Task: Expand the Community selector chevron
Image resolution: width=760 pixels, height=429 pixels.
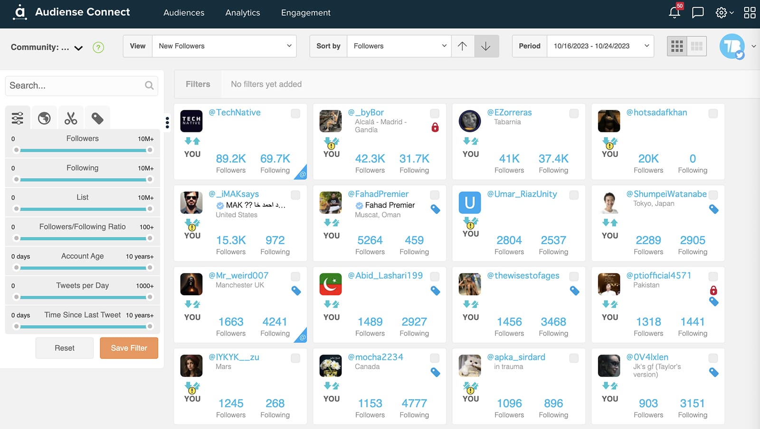Action: pyautogui.click(x=79, y=48)
